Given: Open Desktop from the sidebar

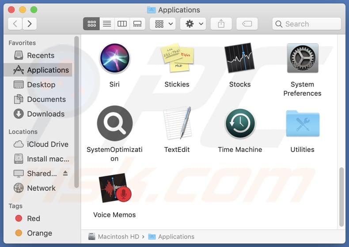Looking at the screenshot, I should coord(38,84).
